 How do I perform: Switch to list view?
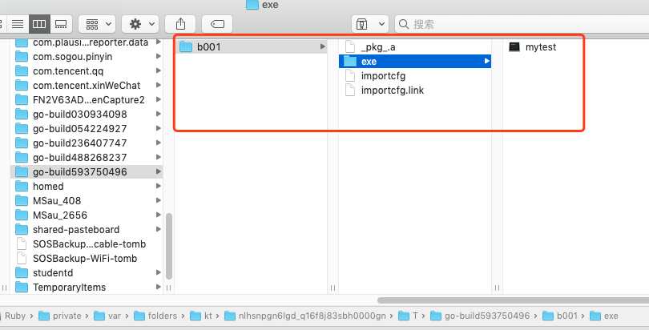pos(18,24)
